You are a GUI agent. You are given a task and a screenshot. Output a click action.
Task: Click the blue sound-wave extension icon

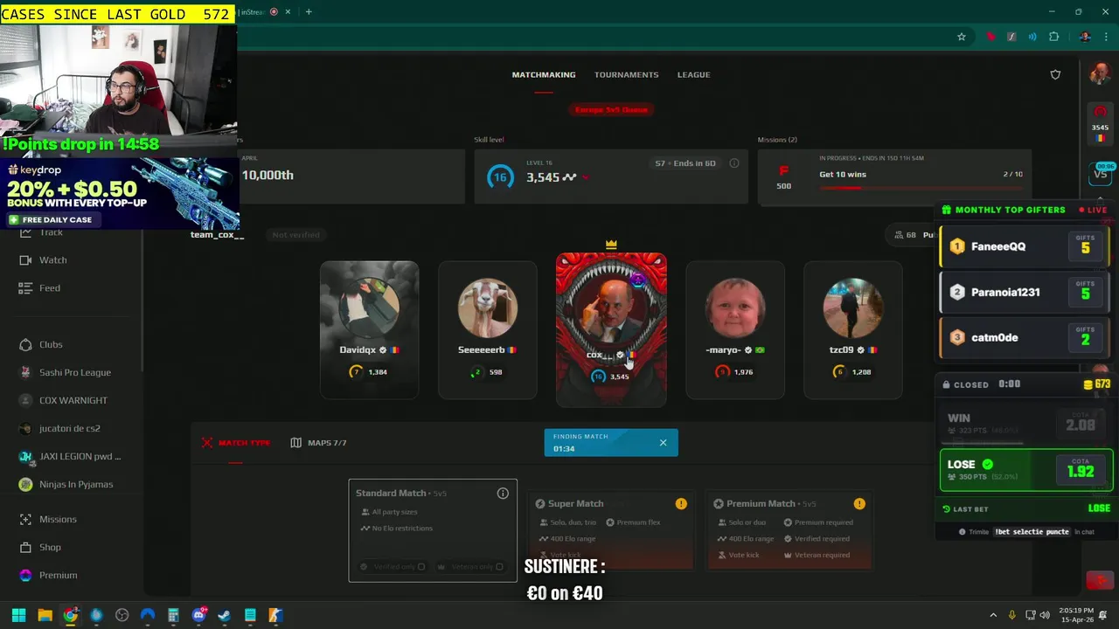tap(1032, 37)
